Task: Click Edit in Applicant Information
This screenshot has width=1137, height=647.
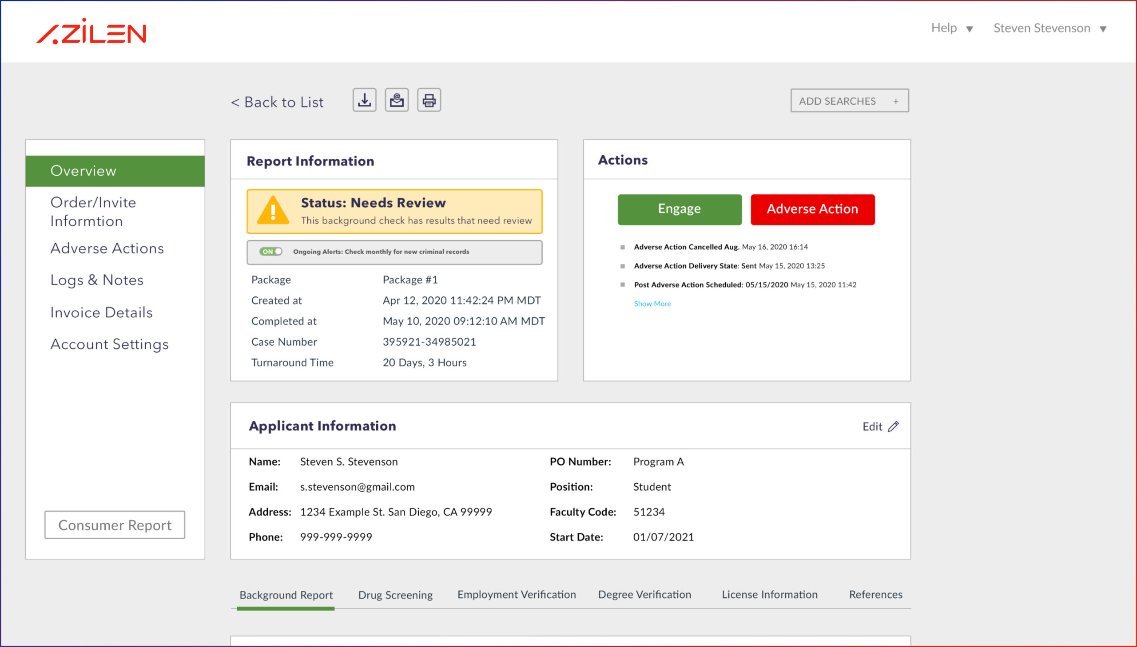Action: (872, 426)
